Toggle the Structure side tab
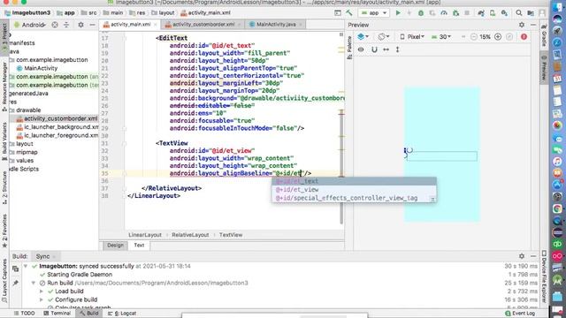This screenshot has width=566, height=318. pos(4,187)
